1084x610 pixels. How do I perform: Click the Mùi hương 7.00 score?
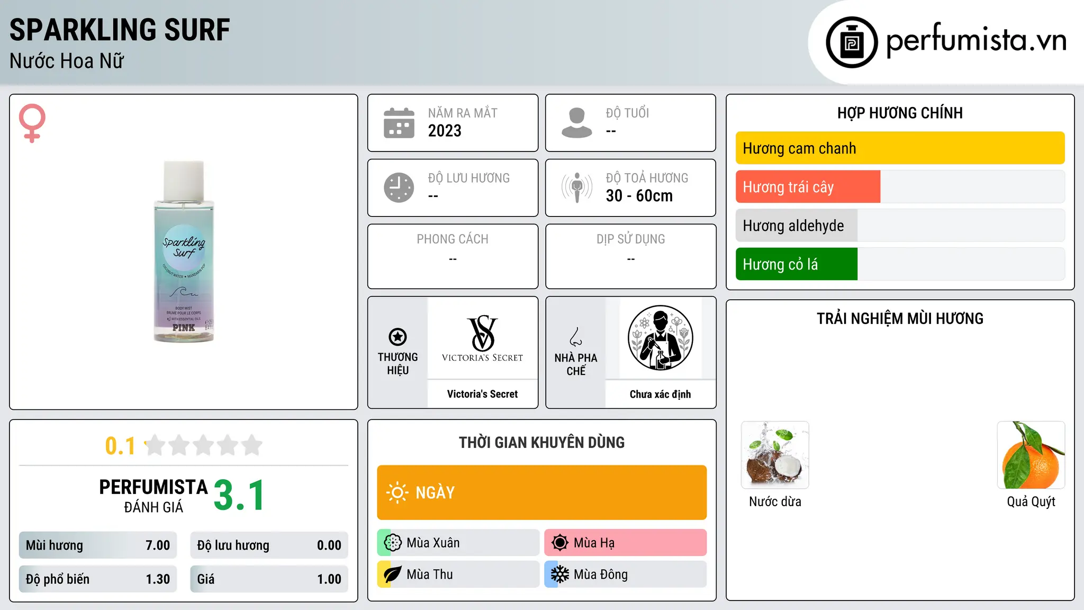pyautogui.click(x=98, y=545)
